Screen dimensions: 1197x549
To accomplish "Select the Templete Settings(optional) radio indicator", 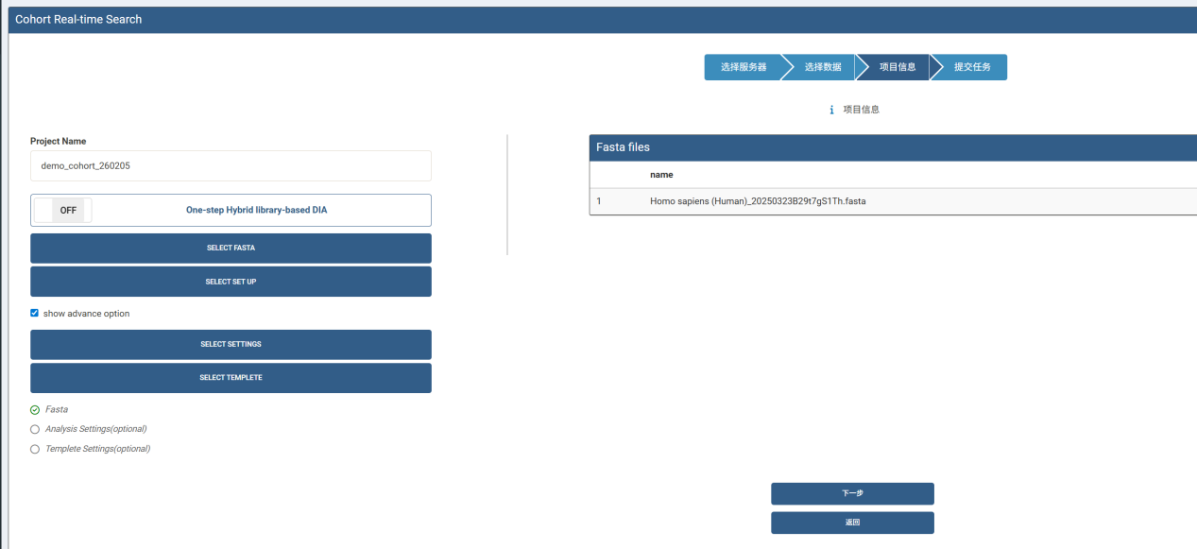I will tap(35, 449).
